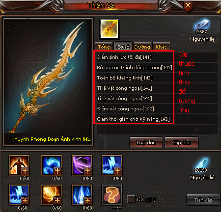Switch to the Tổng tab
The image size is (221, 212).
[x=104, y=47]
